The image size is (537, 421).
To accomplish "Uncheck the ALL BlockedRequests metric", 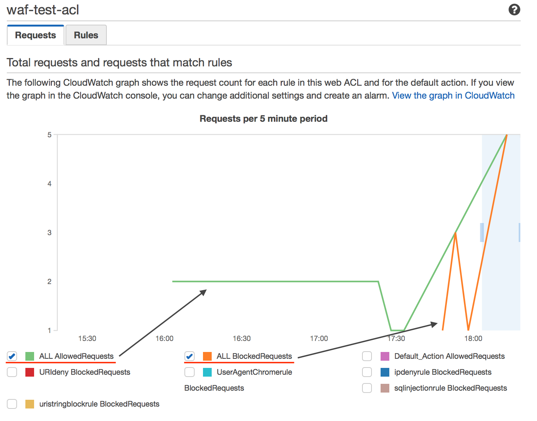I will tap(189, 356).
